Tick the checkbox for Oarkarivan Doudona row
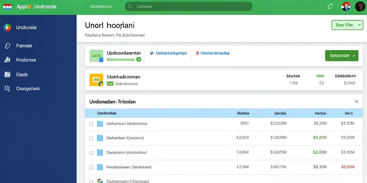The height and width of the screenshot is (183, 367). point(91,138)
